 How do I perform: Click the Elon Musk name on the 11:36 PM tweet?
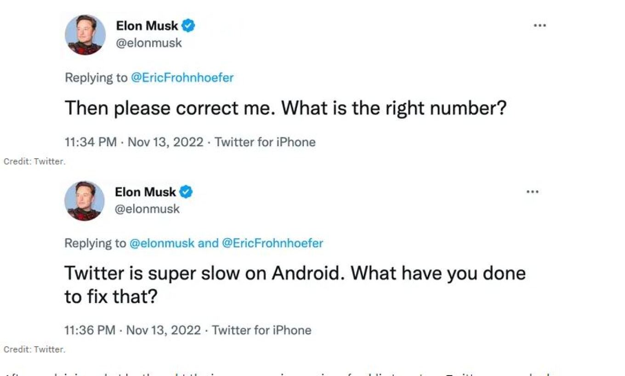[146, 192]
